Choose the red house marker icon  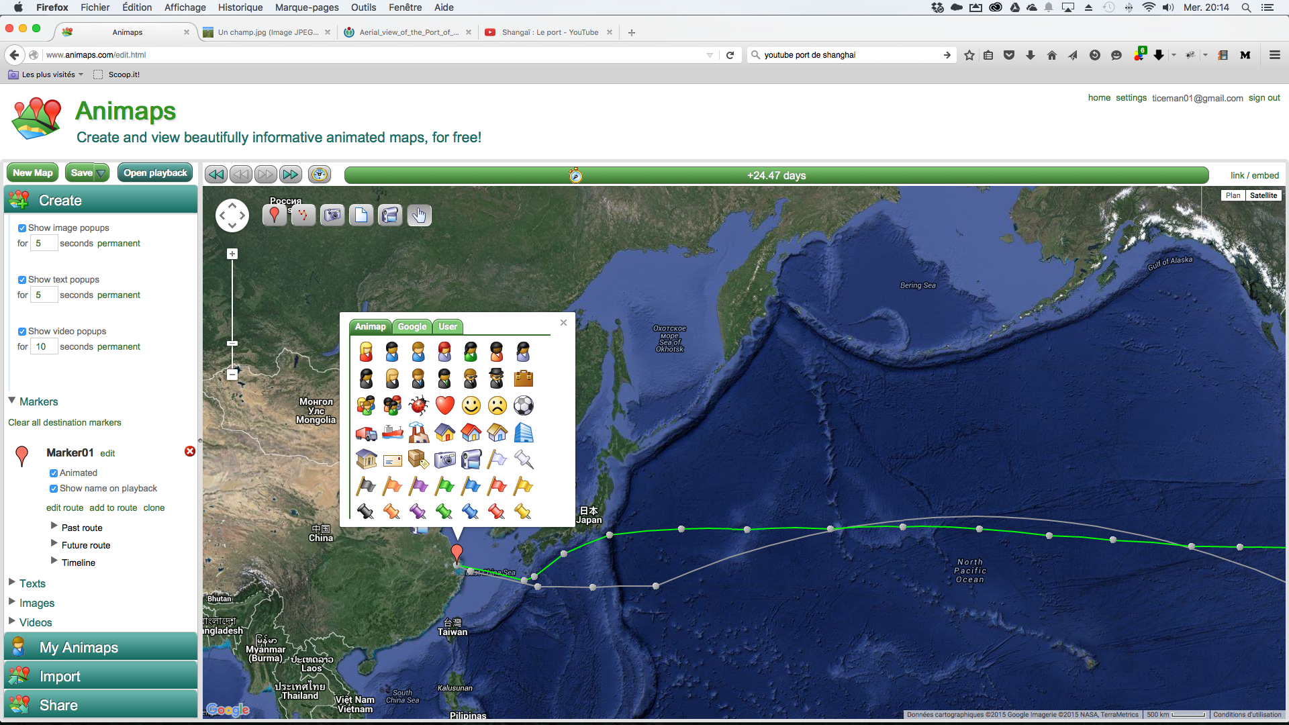471,433
